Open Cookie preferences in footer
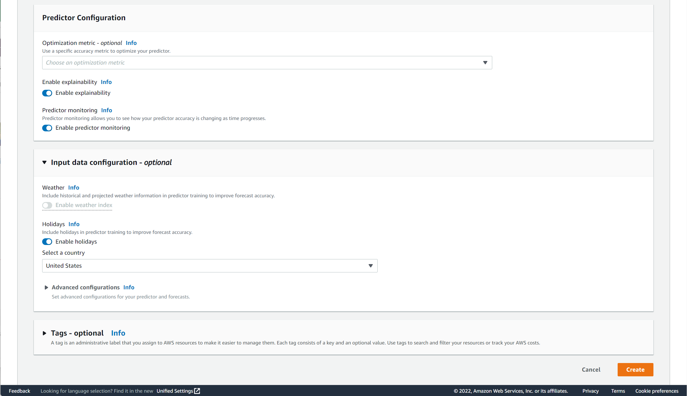687x396 pixels. [x=657, y=391]
